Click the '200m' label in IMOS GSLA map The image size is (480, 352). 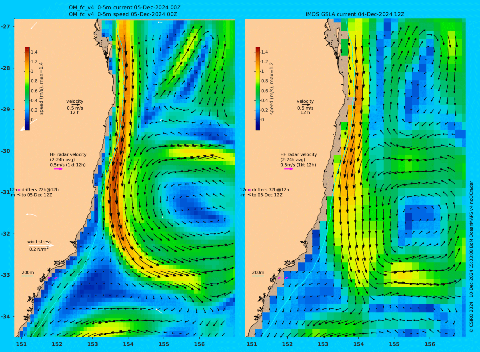point(258,272)
